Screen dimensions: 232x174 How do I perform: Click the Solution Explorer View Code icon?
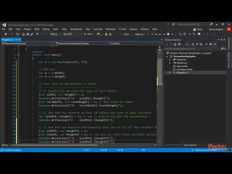(206, 44)
